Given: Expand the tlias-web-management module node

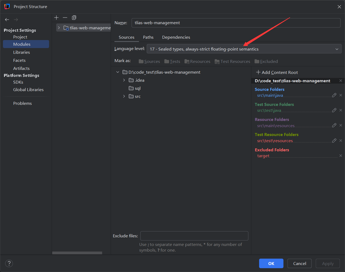Looking at the screenshot, I should (x=59, y=28).
